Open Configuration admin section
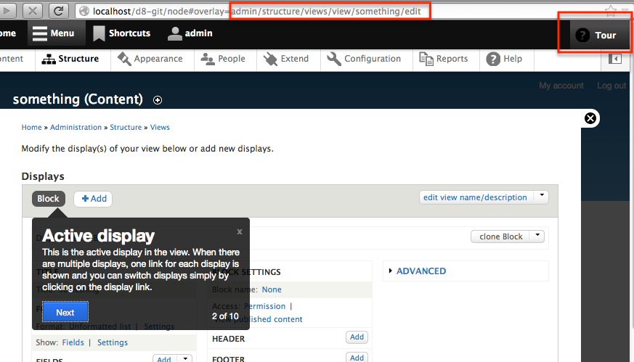Screen dimensions: 634x362 364,59
